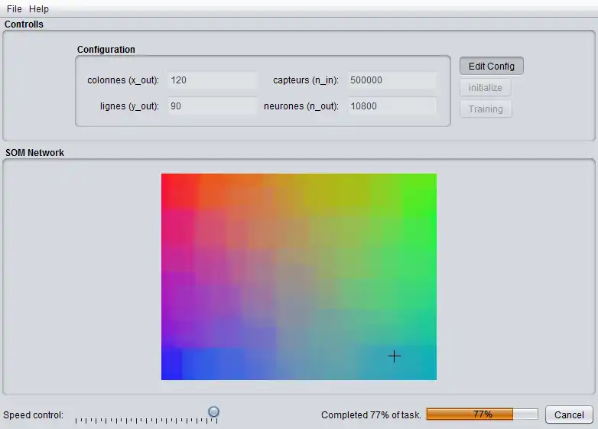Cancel the running task
Viewport: 598px width, 429px height.
click(x=569, y=414)
